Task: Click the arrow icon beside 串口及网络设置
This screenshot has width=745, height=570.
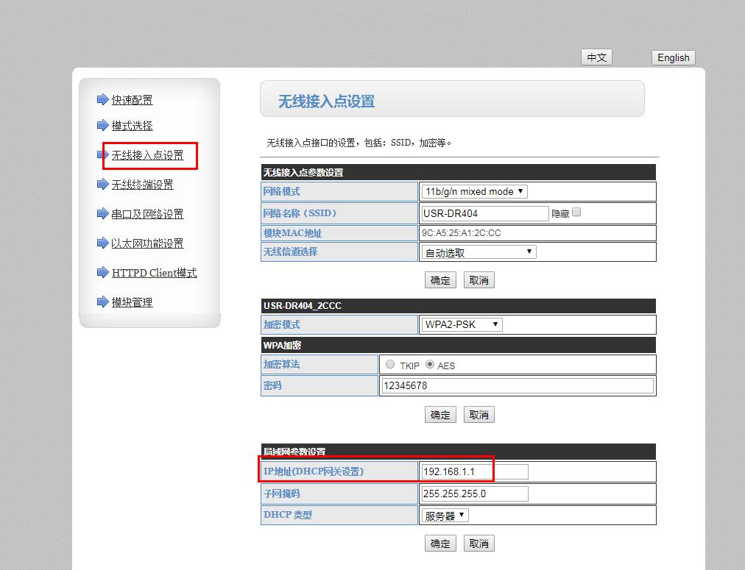Action: tap(102, 214)
